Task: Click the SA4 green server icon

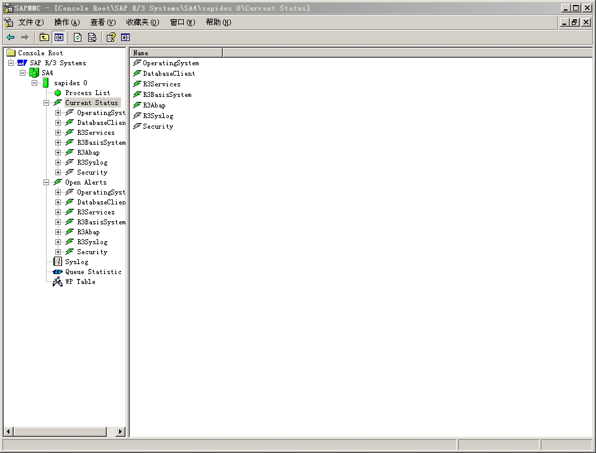Action: pyautogui.click(x=34, y=73)
